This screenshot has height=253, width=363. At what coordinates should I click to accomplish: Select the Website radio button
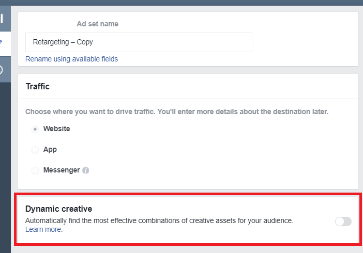point(35,129)
